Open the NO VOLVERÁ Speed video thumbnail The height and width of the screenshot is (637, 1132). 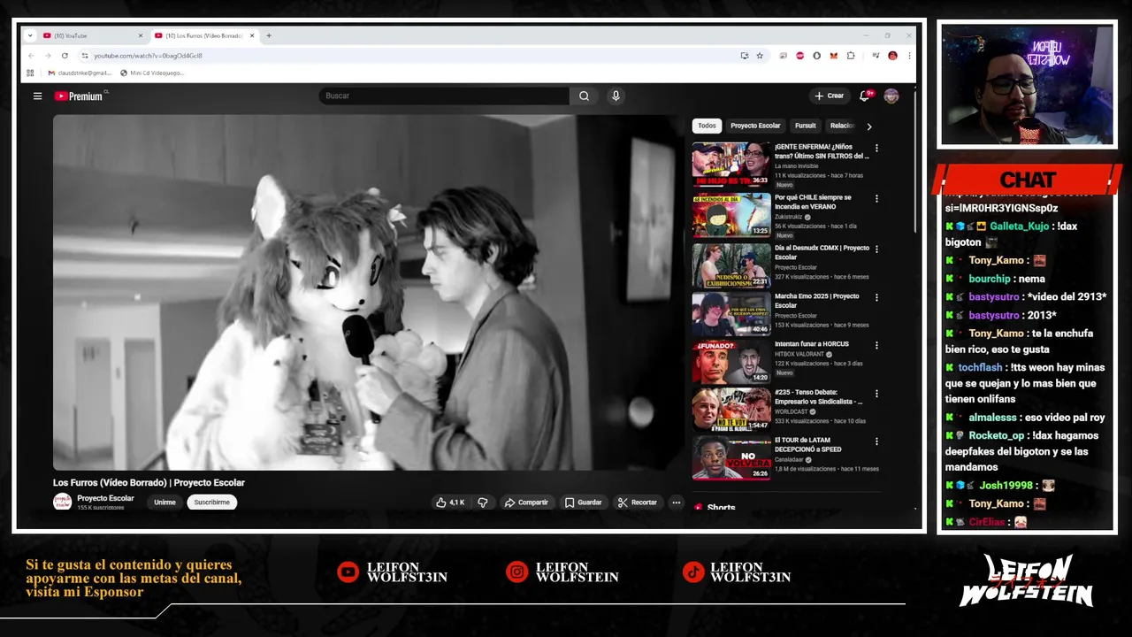pyautogui.click(x=731, y=457)
